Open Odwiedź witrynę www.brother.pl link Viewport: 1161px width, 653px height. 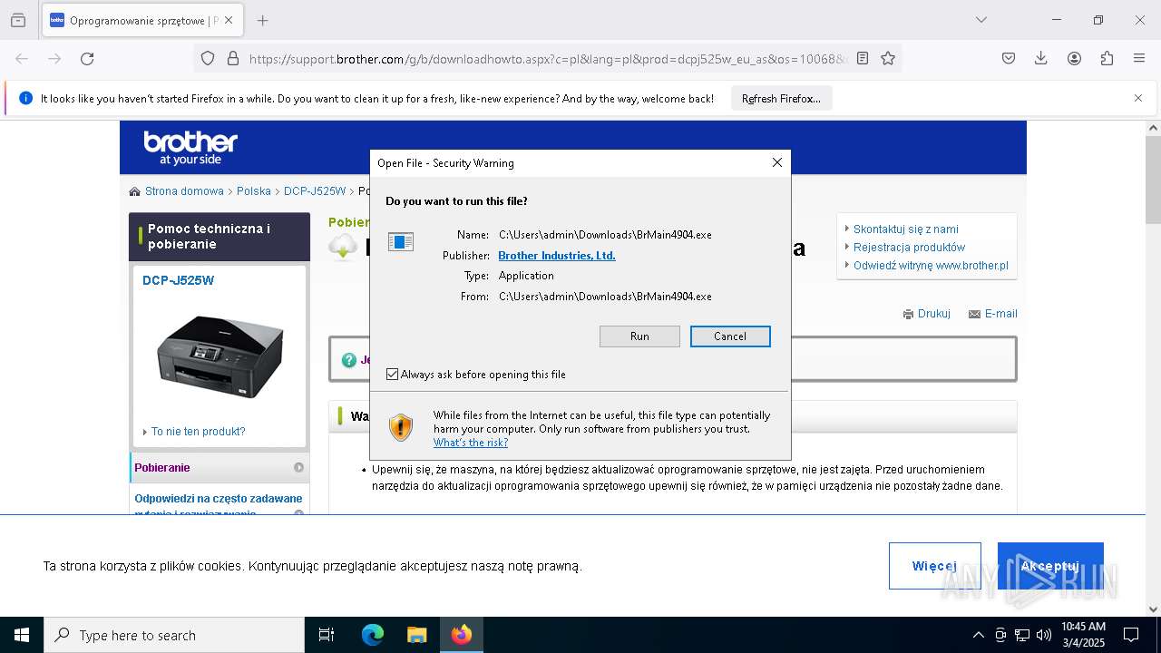[931, 266]
